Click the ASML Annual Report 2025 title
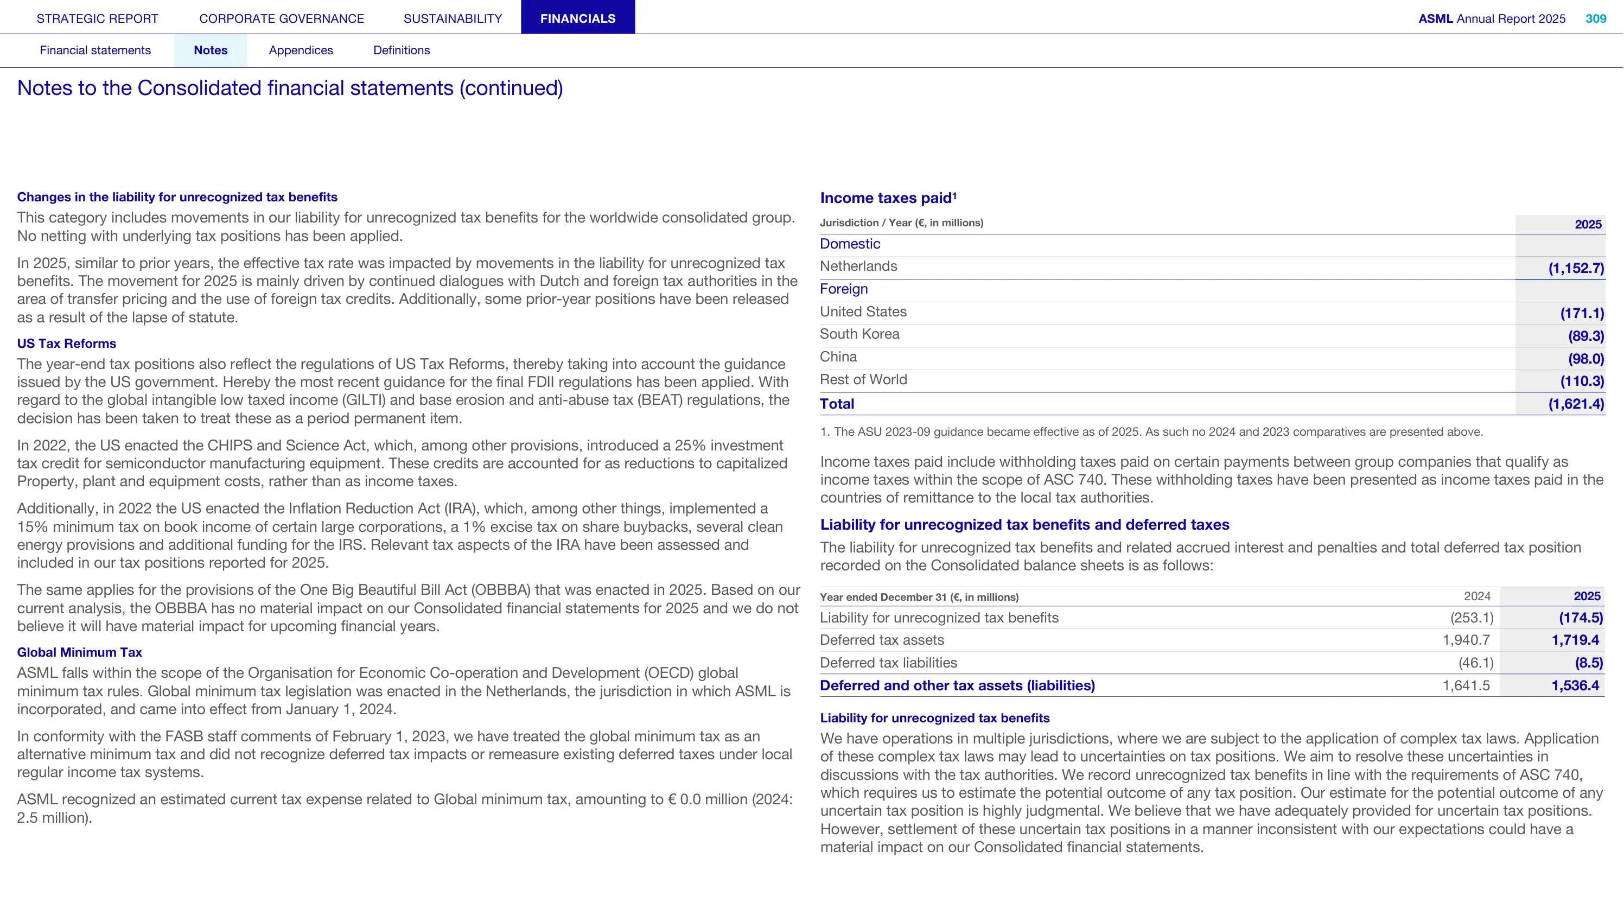 pos(1492,18)
